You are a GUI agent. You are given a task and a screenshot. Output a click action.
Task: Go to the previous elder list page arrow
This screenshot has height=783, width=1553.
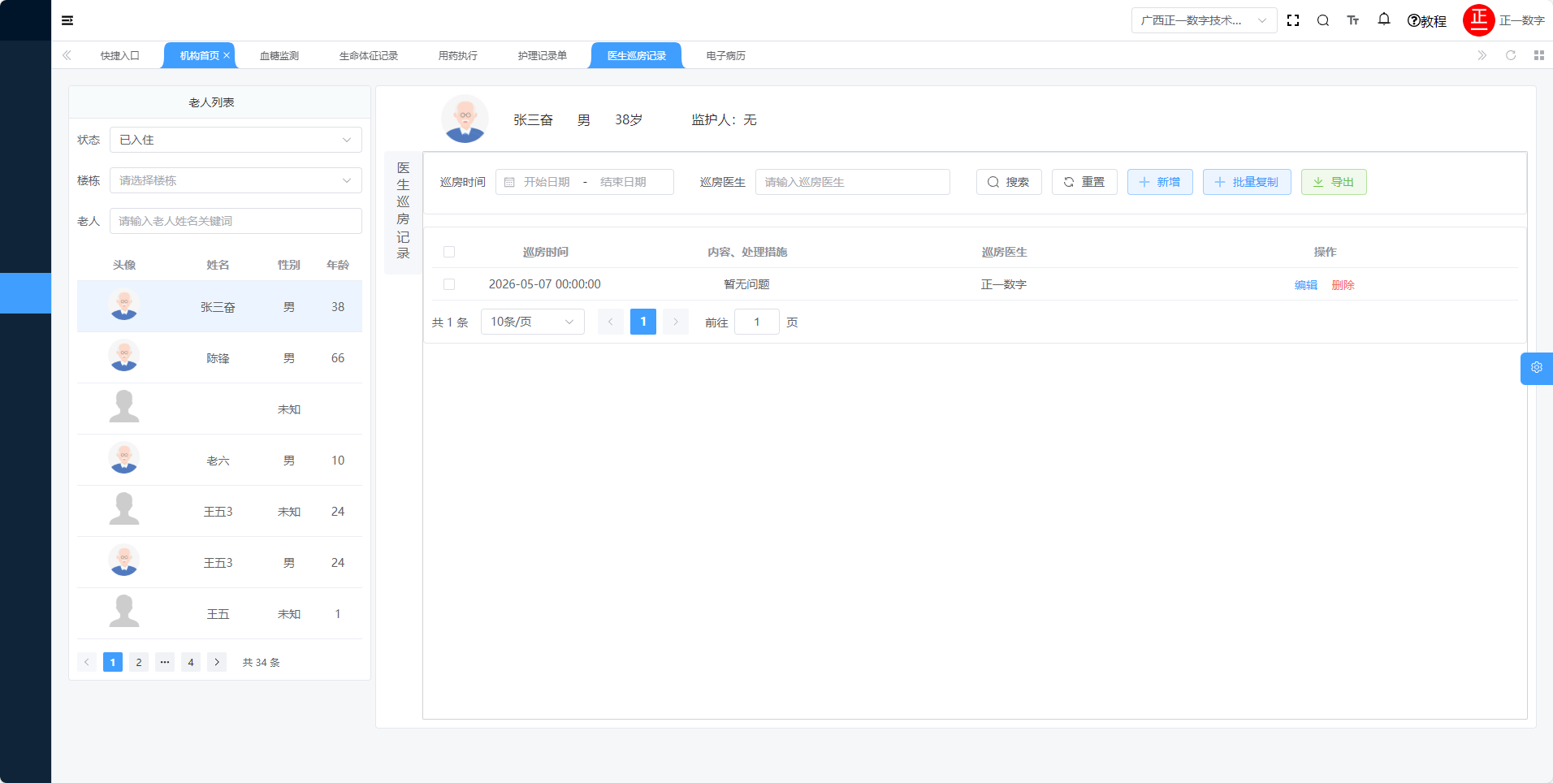coord(87,662)
